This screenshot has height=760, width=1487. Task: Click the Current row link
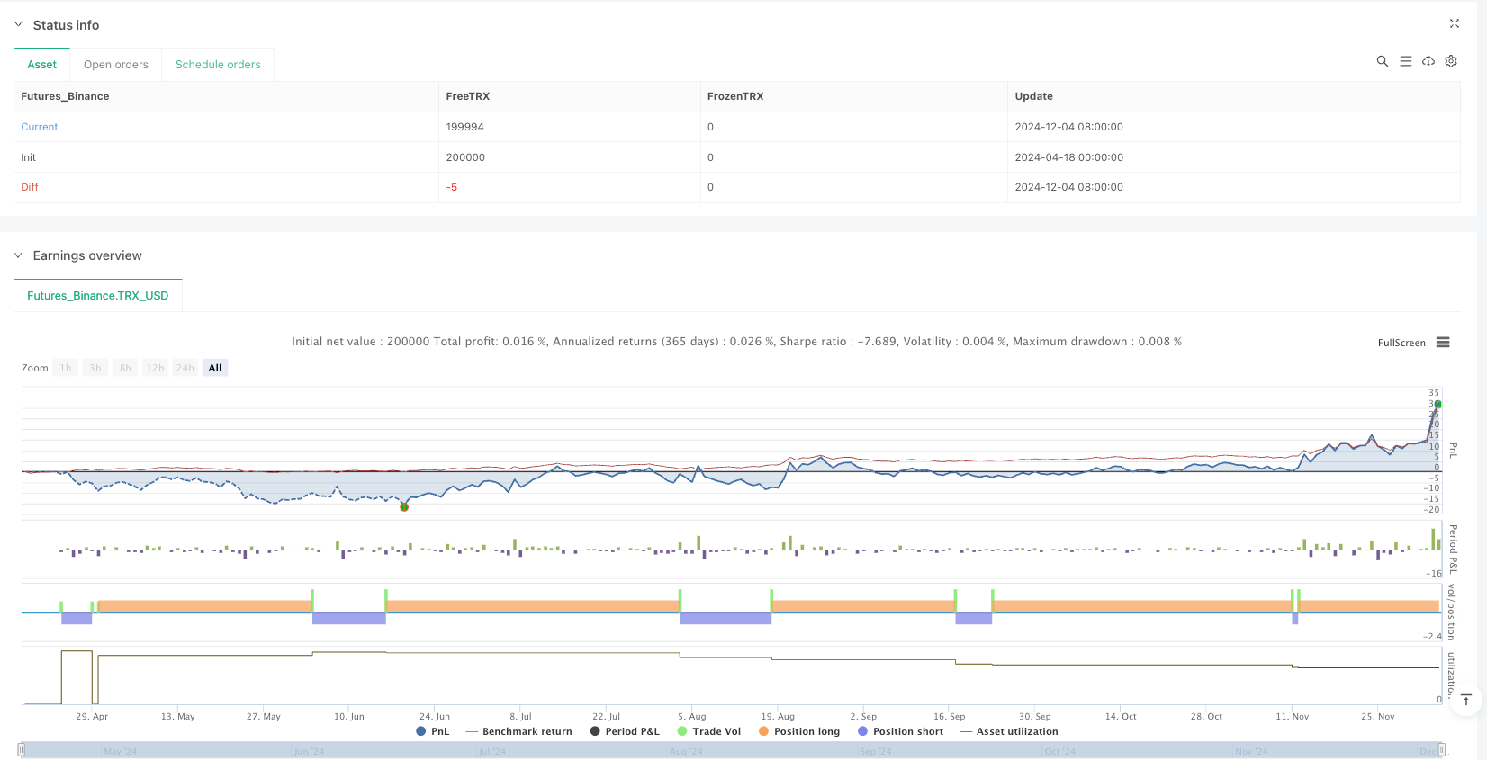click(x=40, y=127)
